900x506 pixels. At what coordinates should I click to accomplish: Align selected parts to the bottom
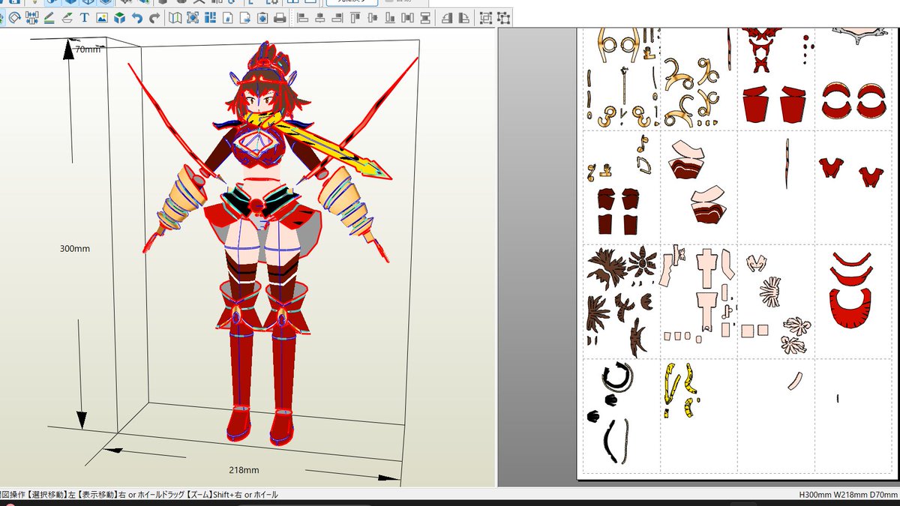(390, 17)
